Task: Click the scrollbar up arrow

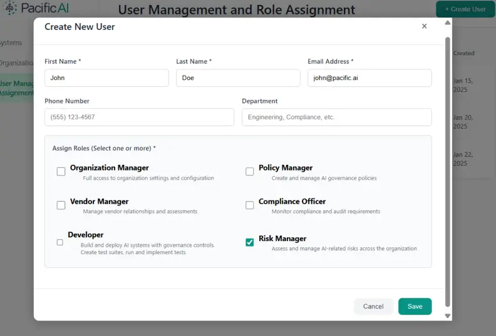Action: pyautogui.click(x=447, y=23)
